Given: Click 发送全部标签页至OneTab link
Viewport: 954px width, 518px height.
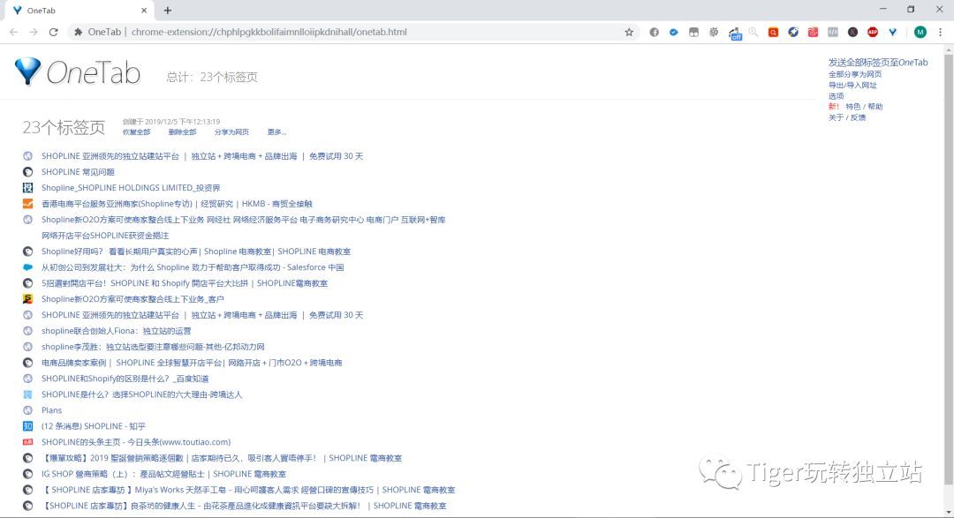Looking at the screenshot, I should (x=878, y=62).
